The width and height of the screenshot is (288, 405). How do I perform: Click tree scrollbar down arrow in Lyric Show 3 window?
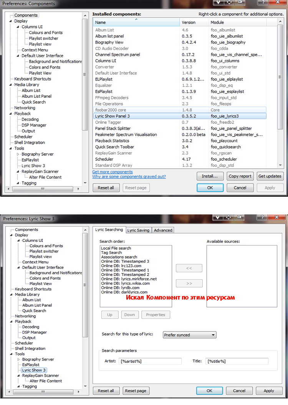click(86, 387)
